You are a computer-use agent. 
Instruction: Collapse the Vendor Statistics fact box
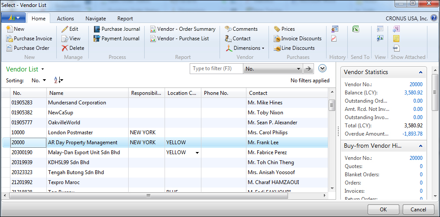click(421, 72)
